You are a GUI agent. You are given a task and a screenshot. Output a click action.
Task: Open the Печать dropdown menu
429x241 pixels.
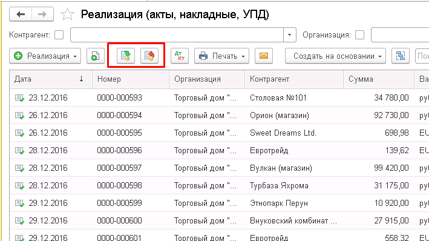coord(221,56)
